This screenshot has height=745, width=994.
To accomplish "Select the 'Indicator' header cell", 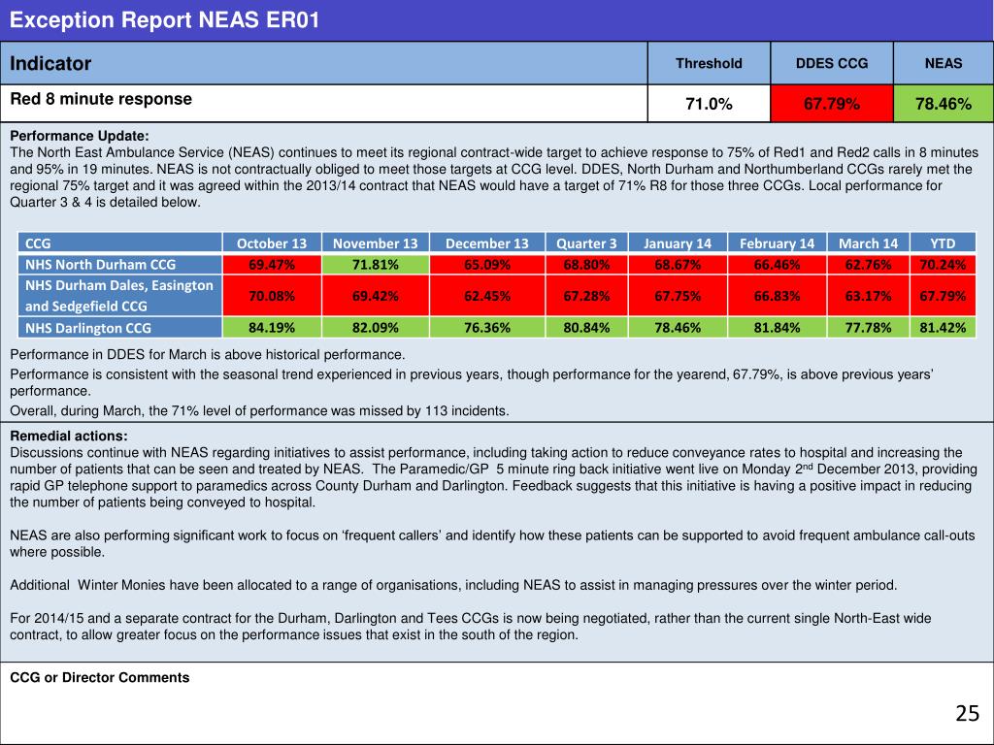I will pos(323,63).
